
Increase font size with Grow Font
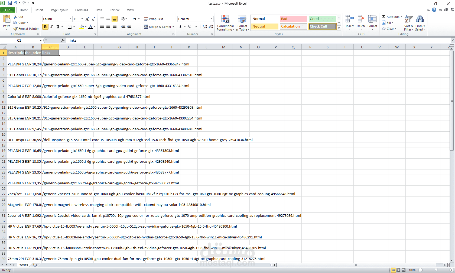[x=87, y=19]
